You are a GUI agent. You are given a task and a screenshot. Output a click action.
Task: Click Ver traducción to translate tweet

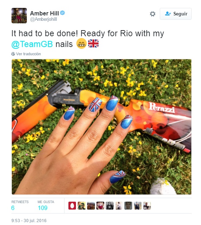point(28,54)
